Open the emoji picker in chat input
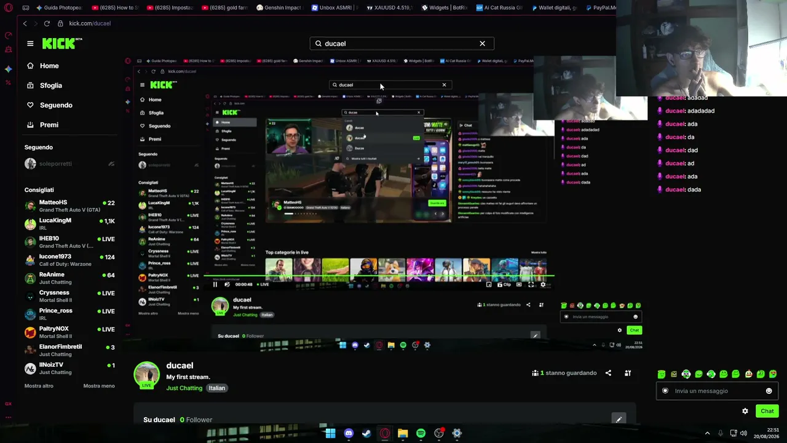 (769, 391)
